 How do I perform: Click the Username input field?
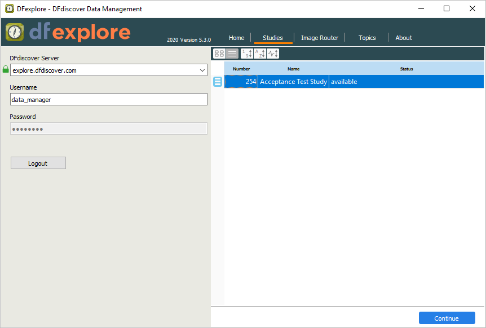tap(109, 99)
